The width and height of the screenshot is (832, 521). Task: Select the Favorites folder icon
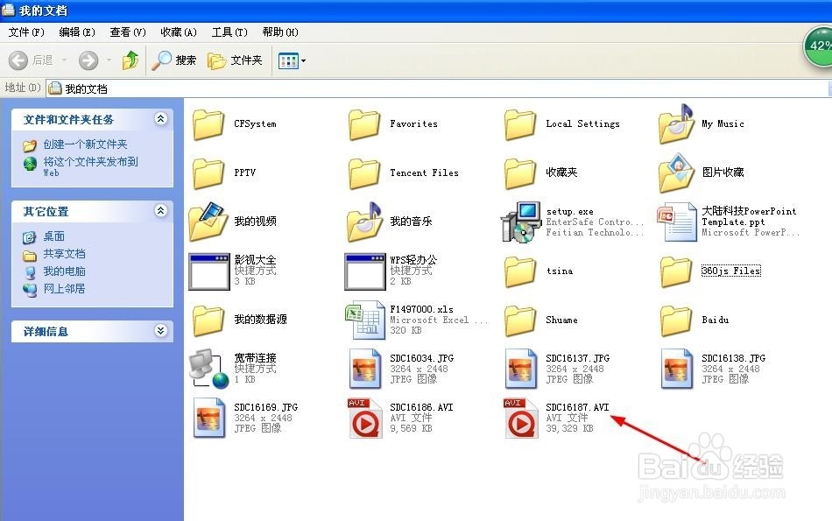point(364,124)
